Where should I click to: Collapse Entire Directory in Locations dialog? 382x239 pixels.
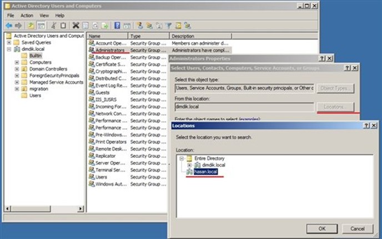182,158
